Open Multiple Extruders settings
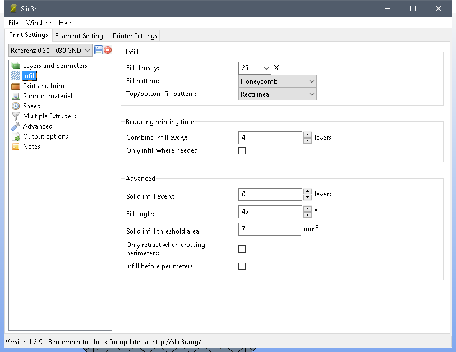 49,116
